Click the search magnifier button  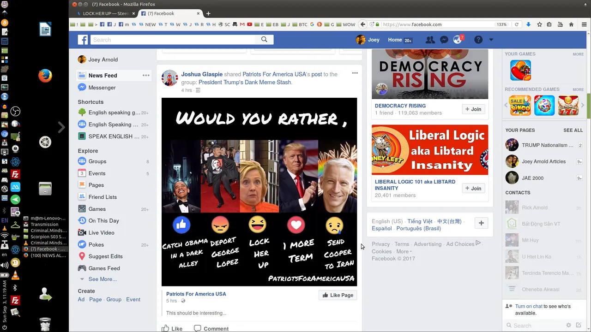coord(264,40)
